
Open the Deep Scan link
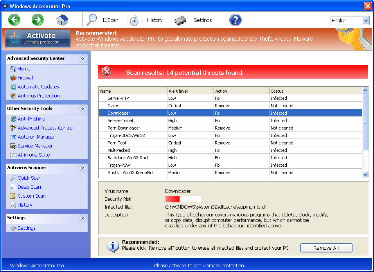(x=29, y=187)
